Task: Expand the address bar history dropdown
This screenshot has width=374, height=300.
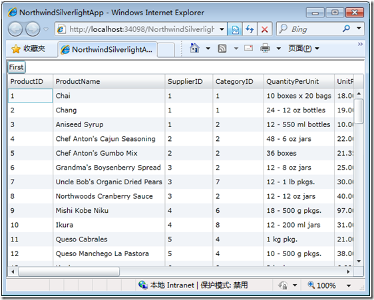Action: 222,29
